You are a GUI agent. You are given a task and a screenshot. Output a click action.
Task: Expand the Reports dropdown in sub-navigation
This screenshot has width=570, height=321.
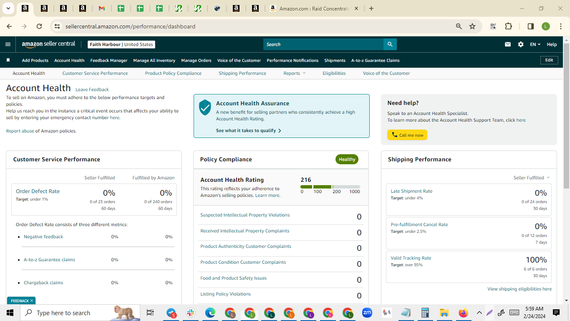295,73
